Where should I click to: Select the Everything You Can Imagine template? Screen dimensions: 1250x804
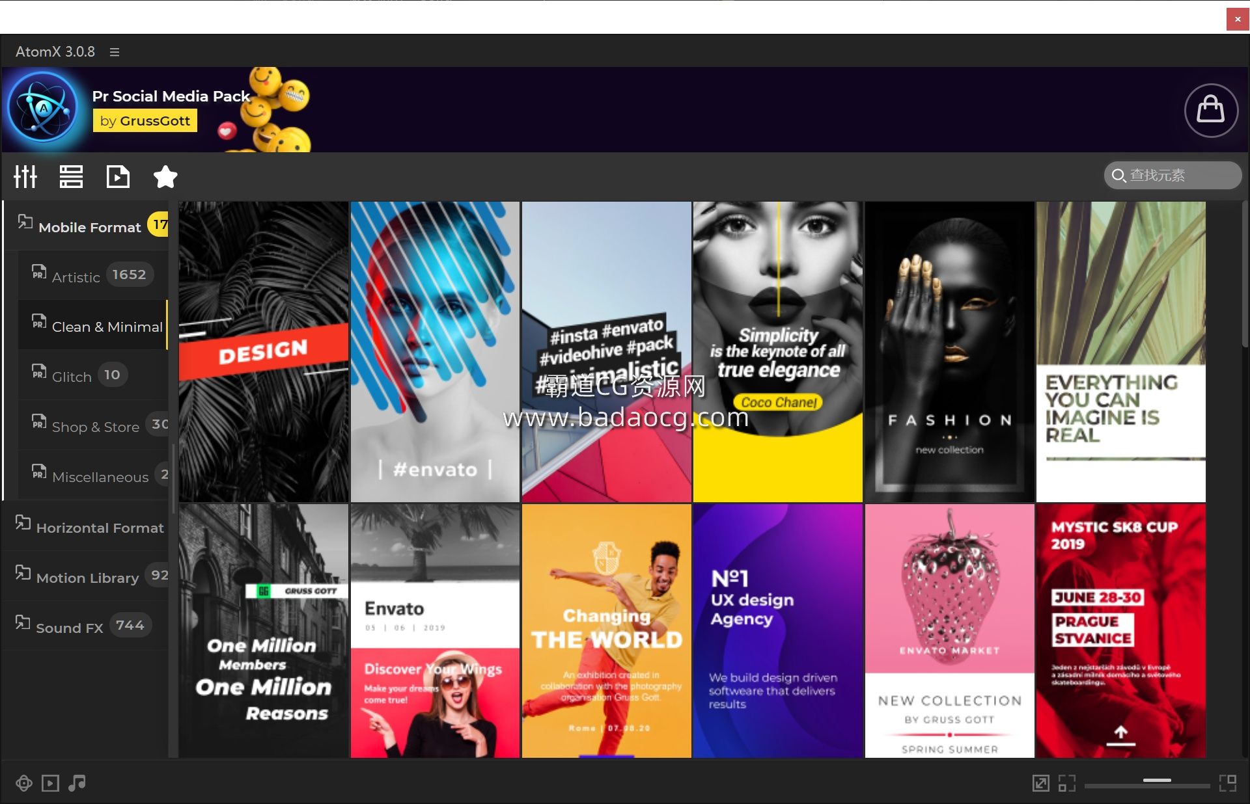1121,352
